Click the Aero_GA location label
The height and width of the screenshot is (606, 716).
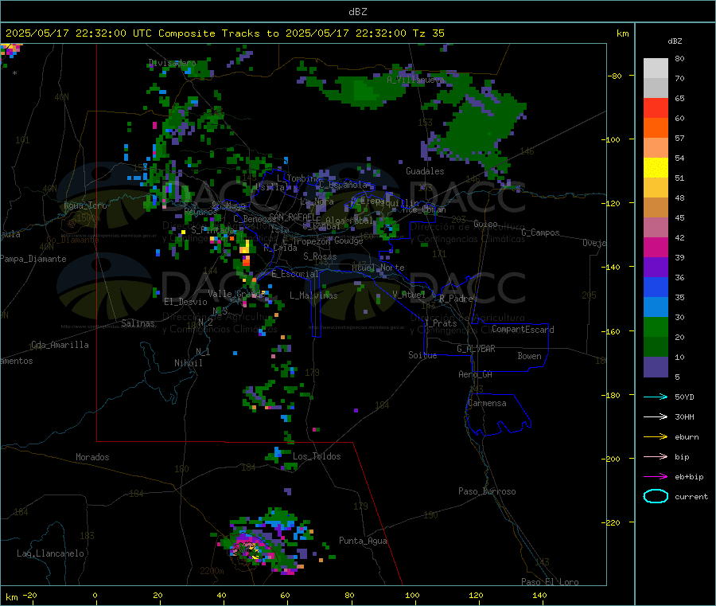click(475, 374)
